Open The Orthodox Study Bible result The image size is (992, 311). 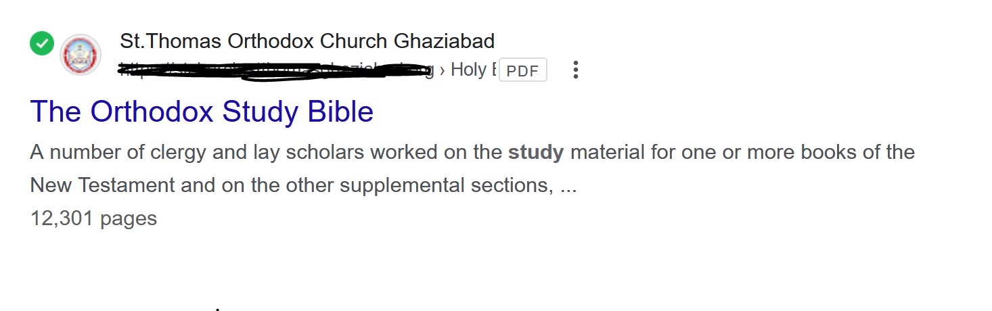[x=202, y=112]
